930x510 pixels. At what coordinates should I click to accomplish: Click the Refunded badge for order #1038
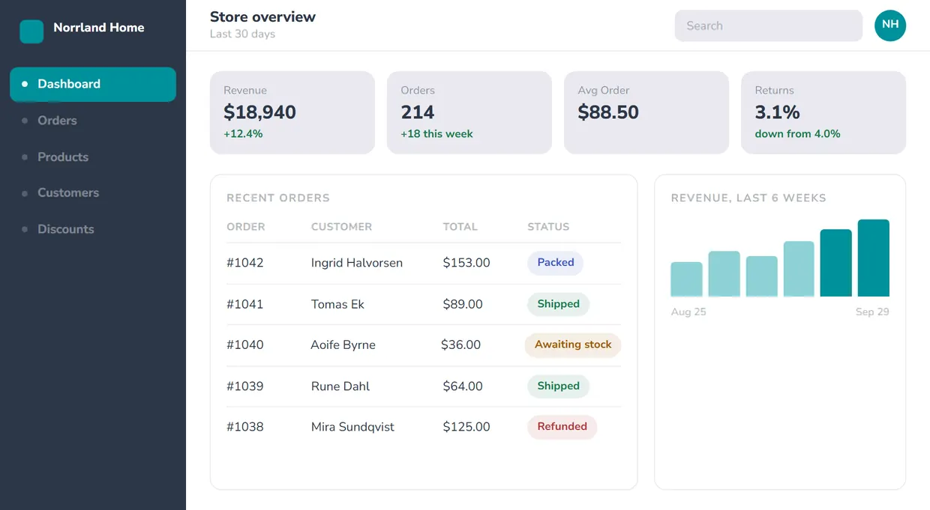click(x=562, y=427)
